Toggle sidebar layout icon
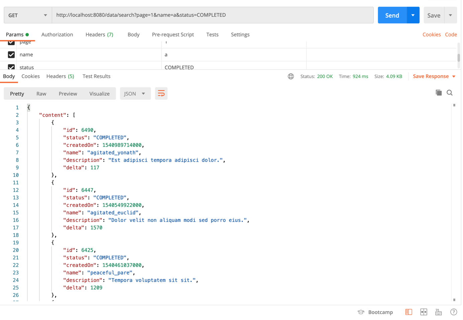 (x=408, y=312)
